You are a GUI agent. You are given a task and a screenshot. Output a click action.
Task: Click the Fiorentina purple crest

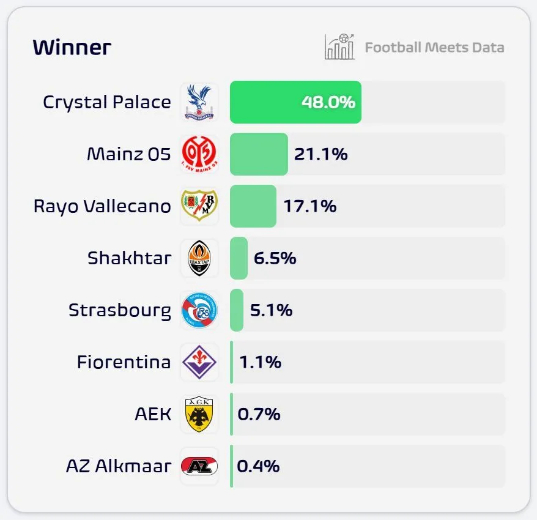point(199,362)
